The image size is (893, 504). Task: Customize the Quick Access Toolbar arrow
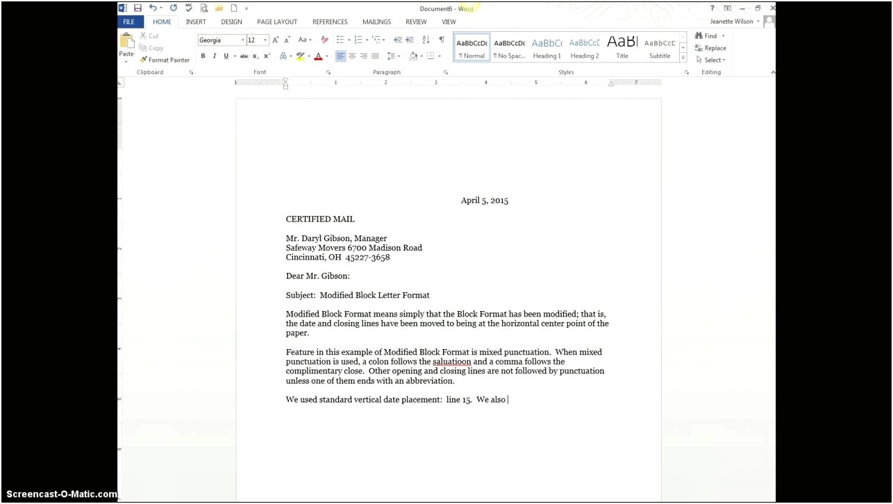click(247, 9)
